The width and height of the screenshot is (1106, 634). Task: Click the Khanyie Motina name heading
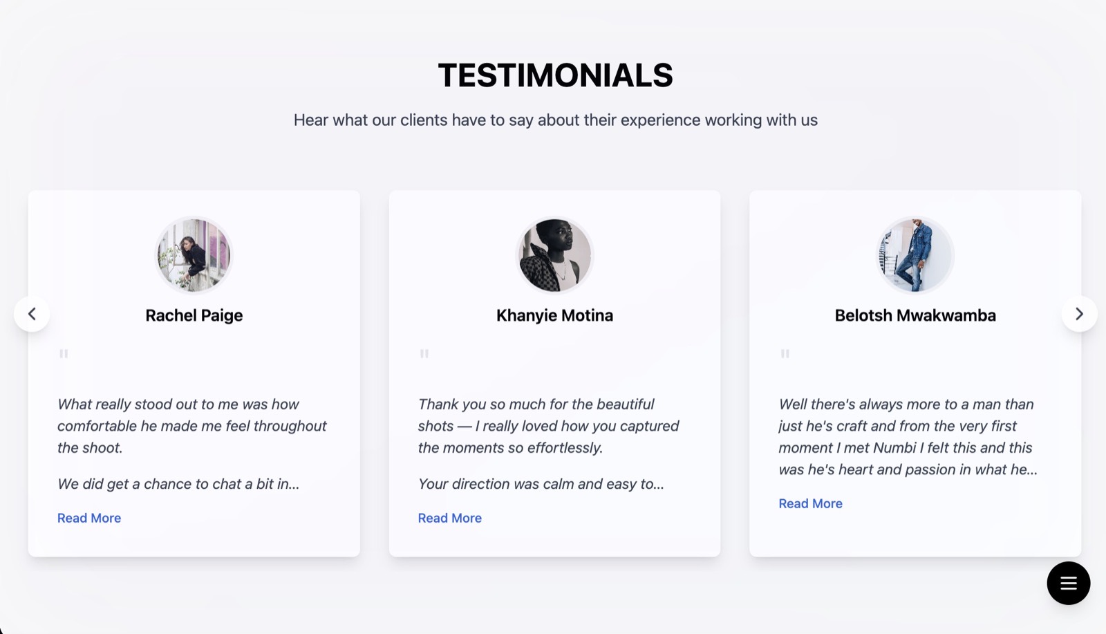point(554,315)
